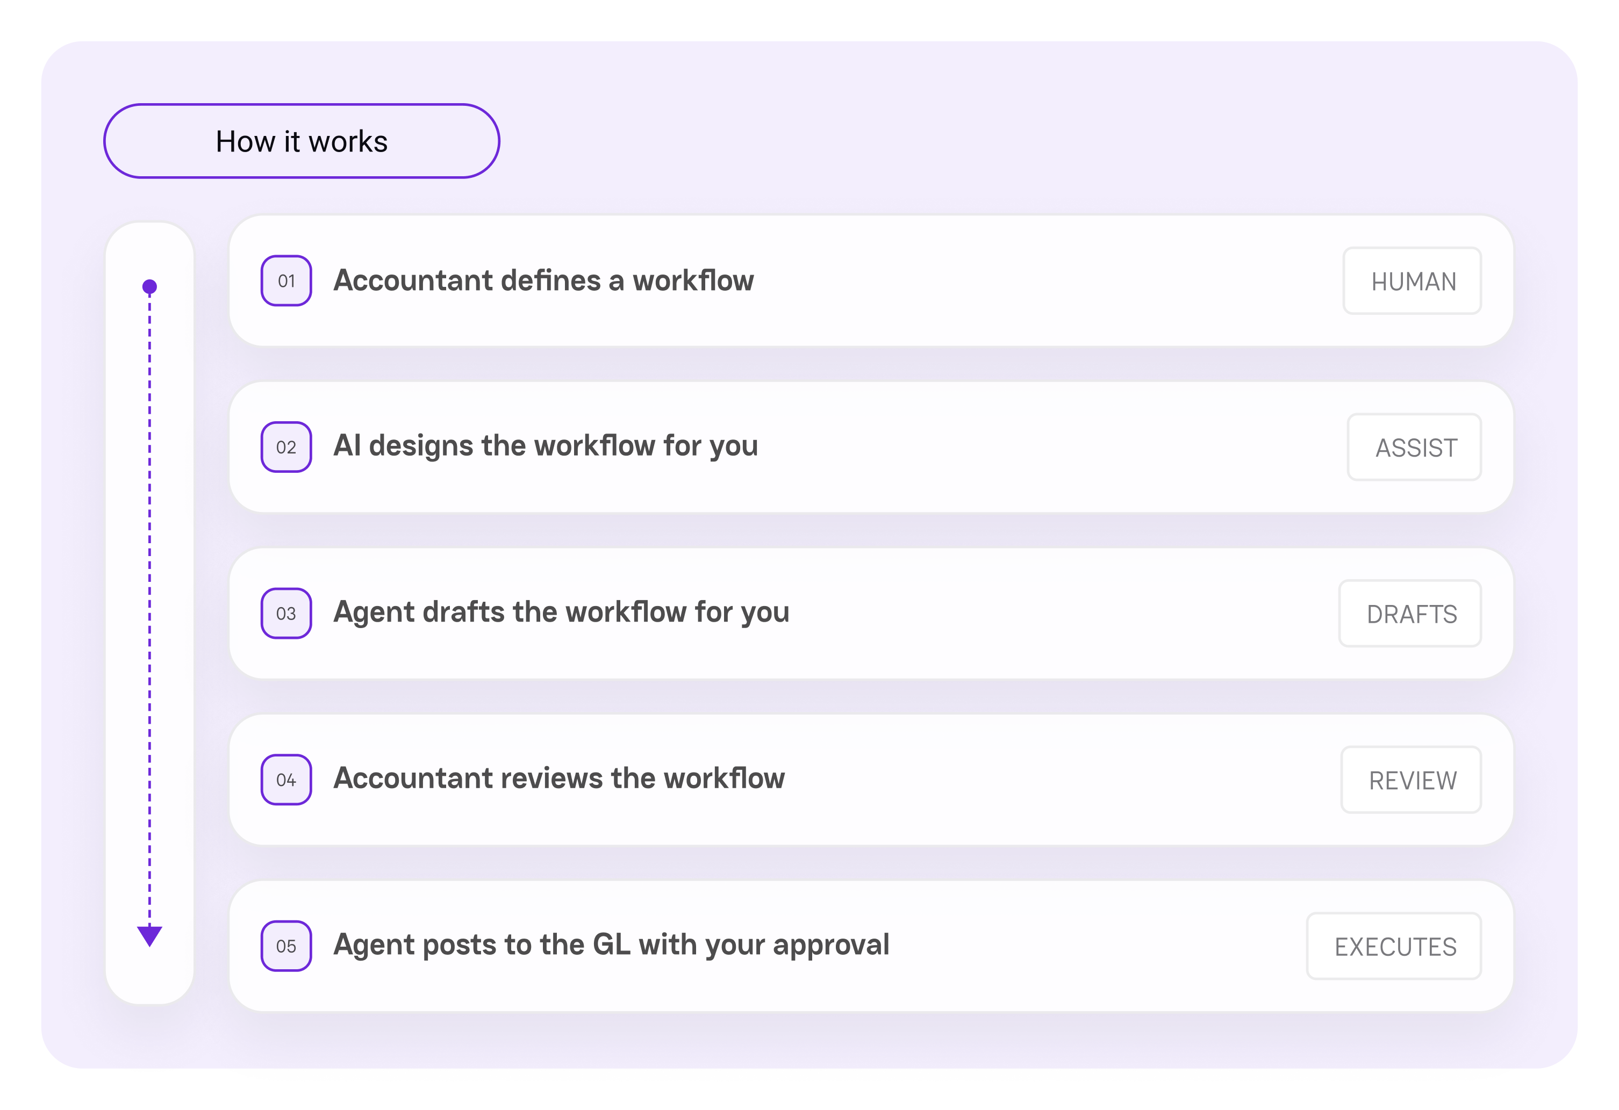Select the REVIEW tag

(x=1412, y=780)
